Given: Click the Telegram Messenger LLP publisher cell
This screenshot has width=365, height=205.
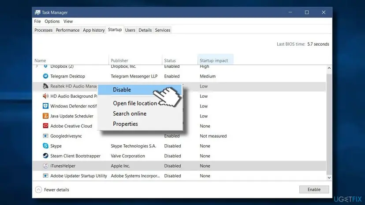Looking at the screenshot, I should (134, 76).
